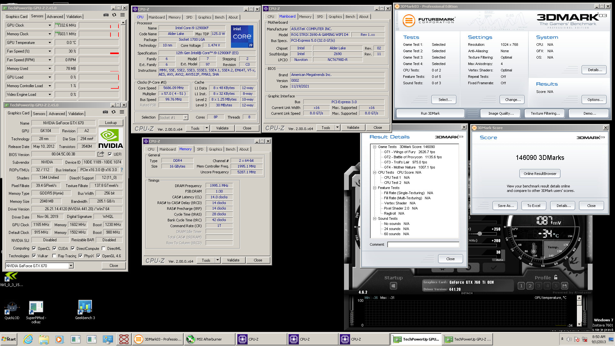Toggle CUDA checkbox
The image size is (615, 346).
click(x=54, y=248)
